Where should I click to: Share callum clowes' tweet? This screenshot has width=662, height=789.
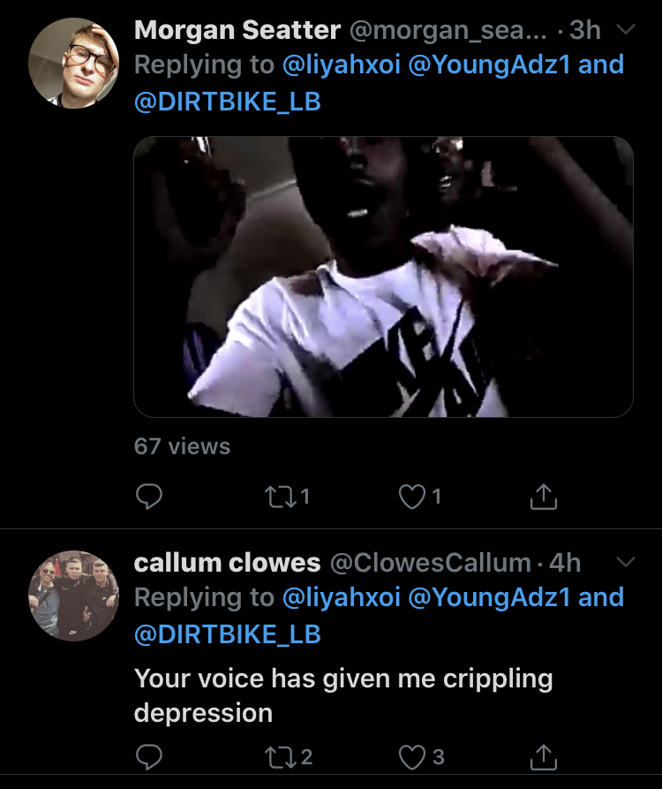[x=544, y=756]
